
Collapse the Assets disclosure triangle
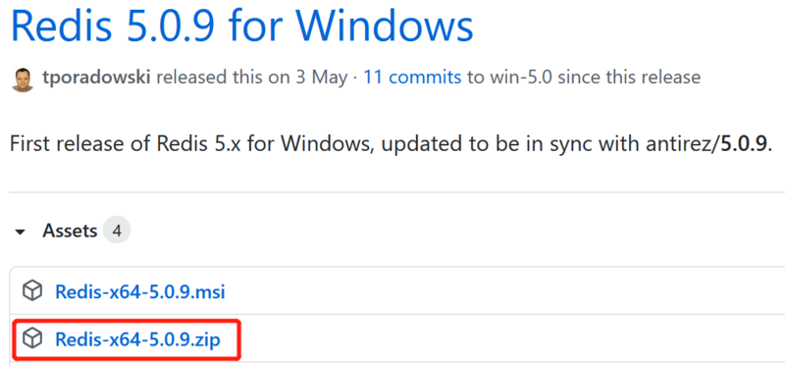click(x=21, y=232)
